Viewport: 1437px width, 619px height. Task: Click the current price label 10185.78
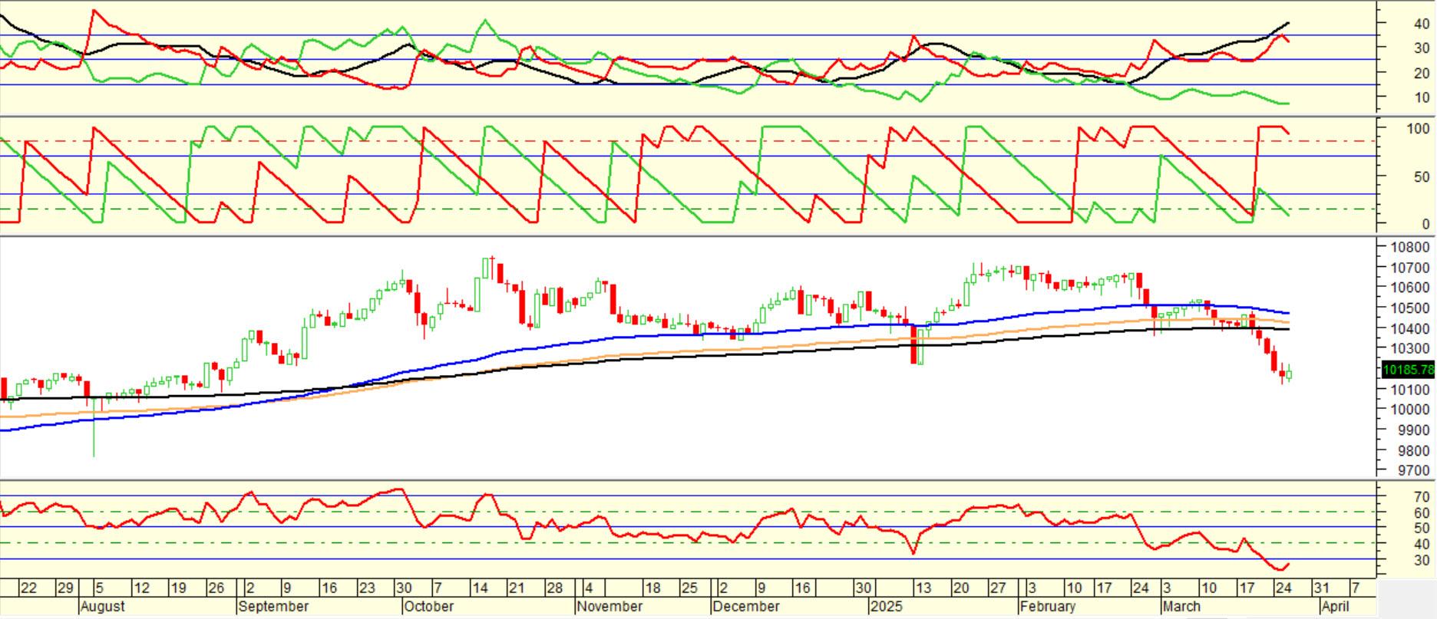pos(1408,370)
